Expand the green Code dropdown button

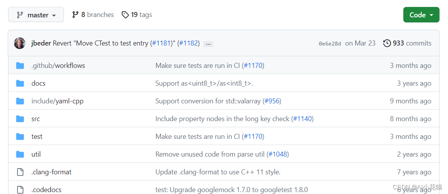click(421, 15)
